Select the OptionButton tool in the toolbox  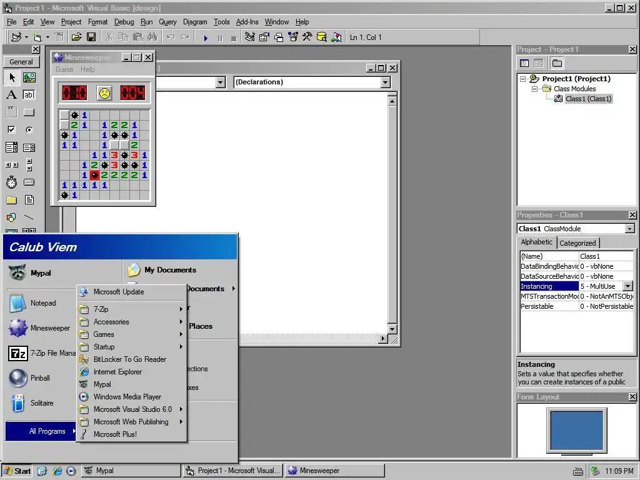(29, 130)
